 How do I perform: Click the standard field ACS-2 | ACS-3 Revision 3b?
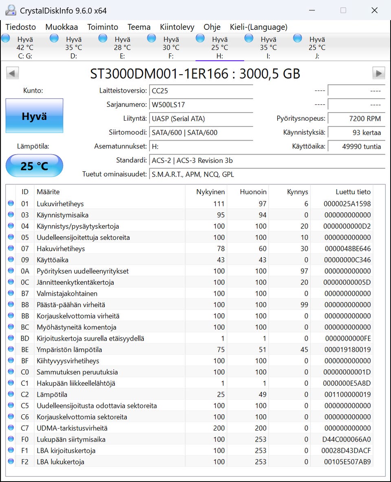(267, 160)
